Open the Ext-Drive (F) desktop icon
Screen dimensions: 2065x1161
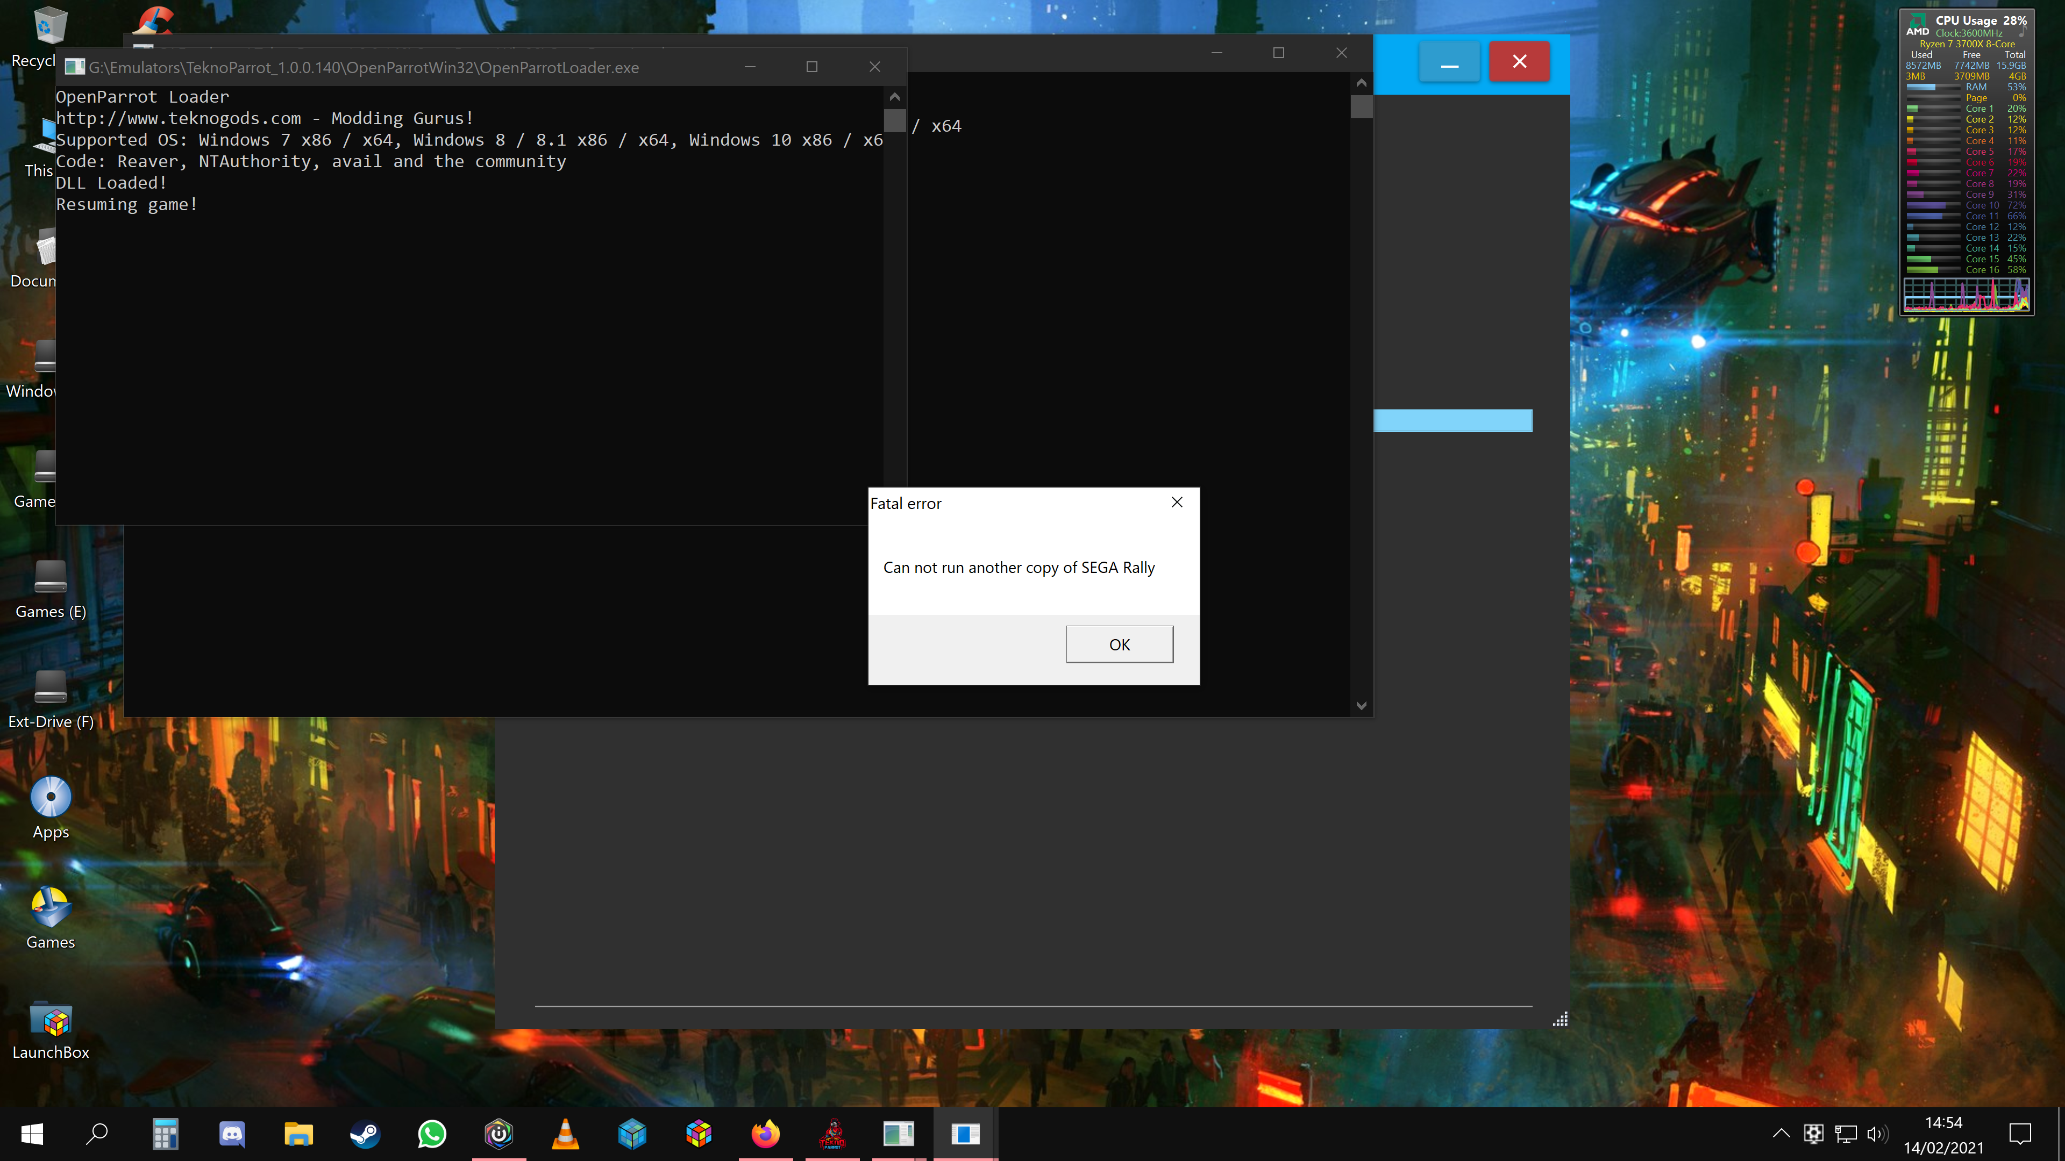[51, 699]
